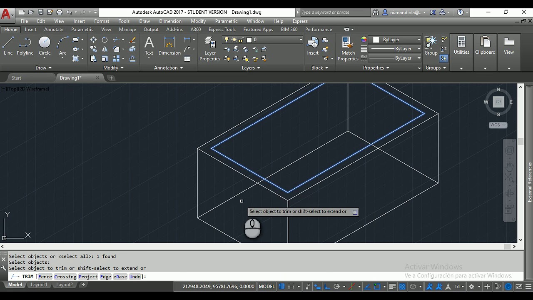The height and width of the screenshot is (300, 533).
Task: Open the ByLayer color dropdown
Action: [419, 40]
